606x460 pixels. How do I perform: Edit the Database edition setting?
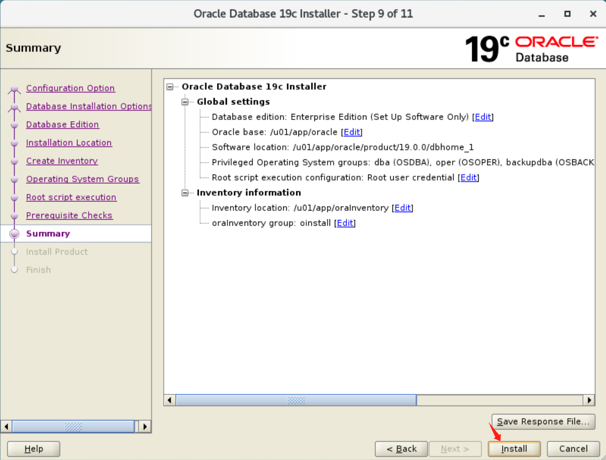point(483,117)
